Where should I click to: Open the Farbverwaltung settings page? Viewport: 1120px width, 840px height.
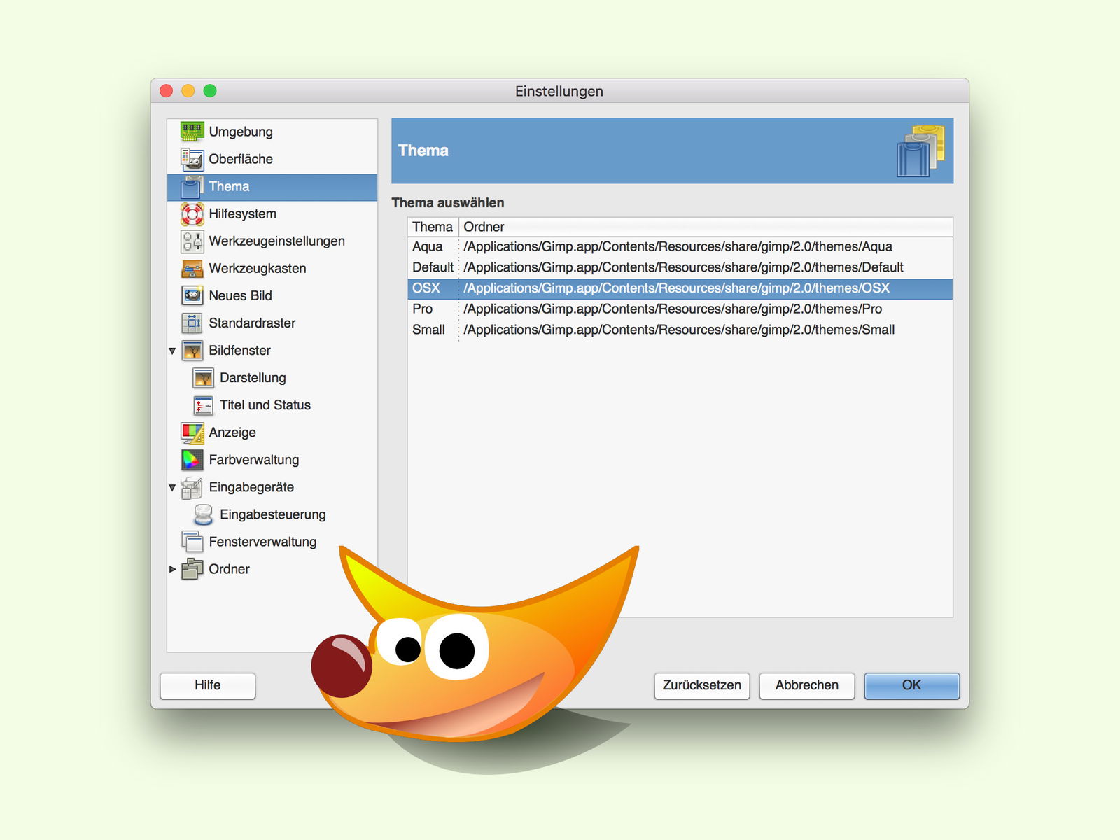coord(254,460)
